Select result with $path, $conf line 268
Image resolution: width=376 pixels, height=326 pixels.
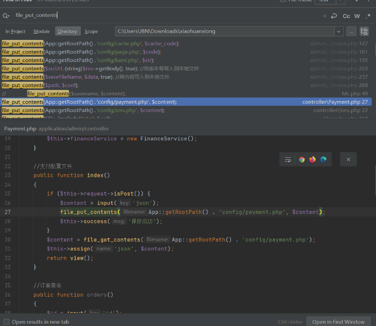185,85
